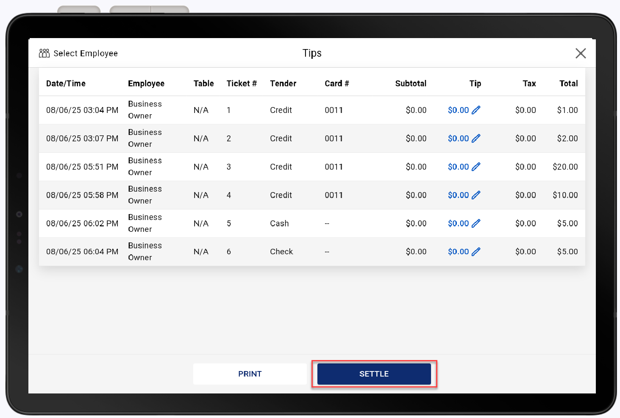Click the $0.00 tip amount on ticket 1
The width and height of the screenshot is (620, 418).
coord(458,110)
